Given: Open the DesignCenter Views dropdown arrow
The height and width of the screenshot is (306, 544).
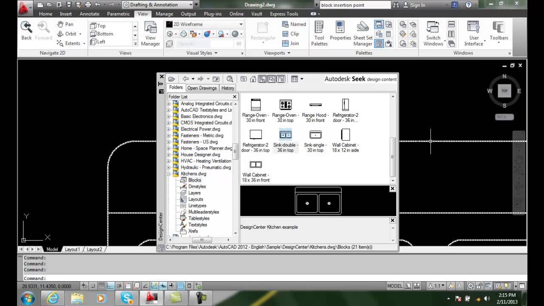Looking at the screenshot, I should coord(302,79).
